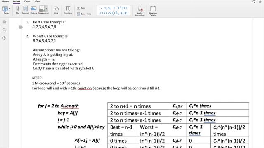Insert Meeting Details
The width and height of the screenshot is (264, 148).
click(x=153, y=11)
